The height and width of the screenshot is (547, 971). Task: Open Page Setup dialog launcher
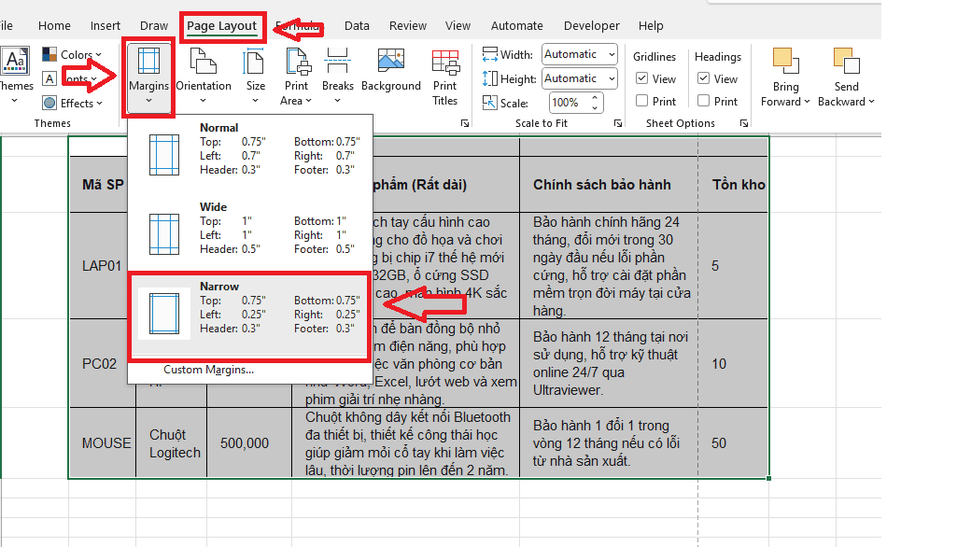pyautogui.click(x=464, y=124)
